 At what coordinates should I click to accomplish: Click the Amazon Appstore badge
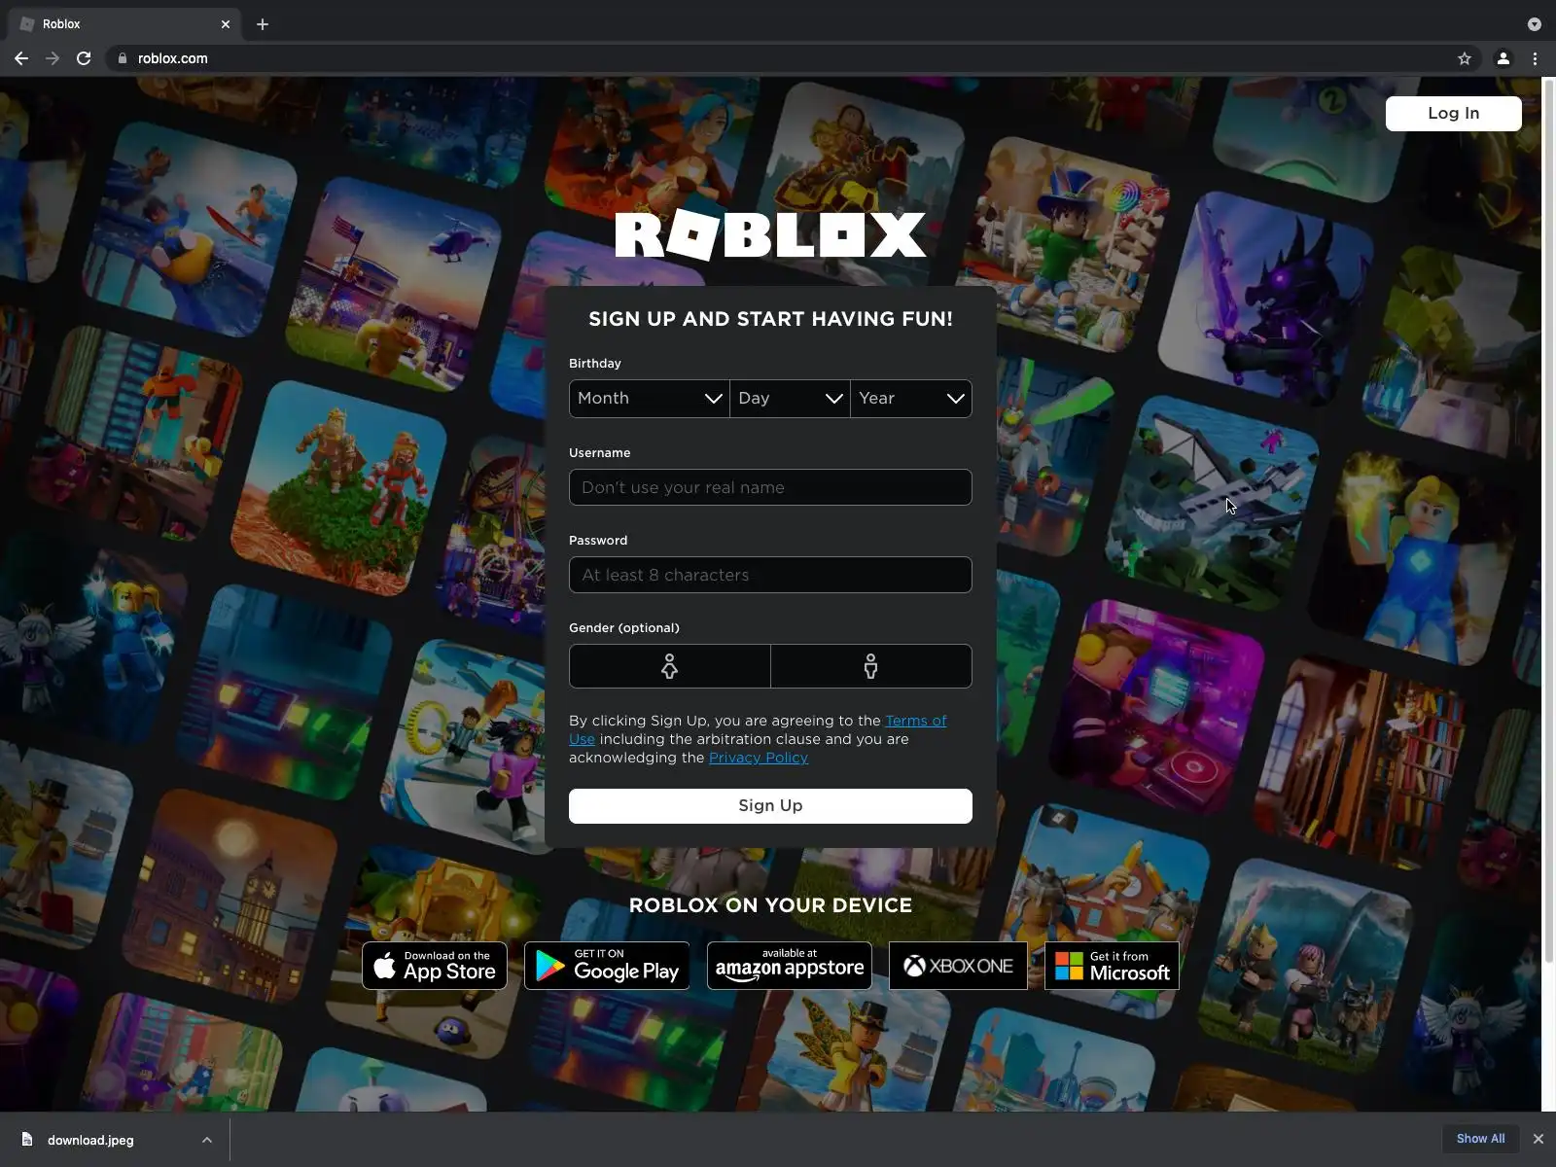[x=790, y=966]
